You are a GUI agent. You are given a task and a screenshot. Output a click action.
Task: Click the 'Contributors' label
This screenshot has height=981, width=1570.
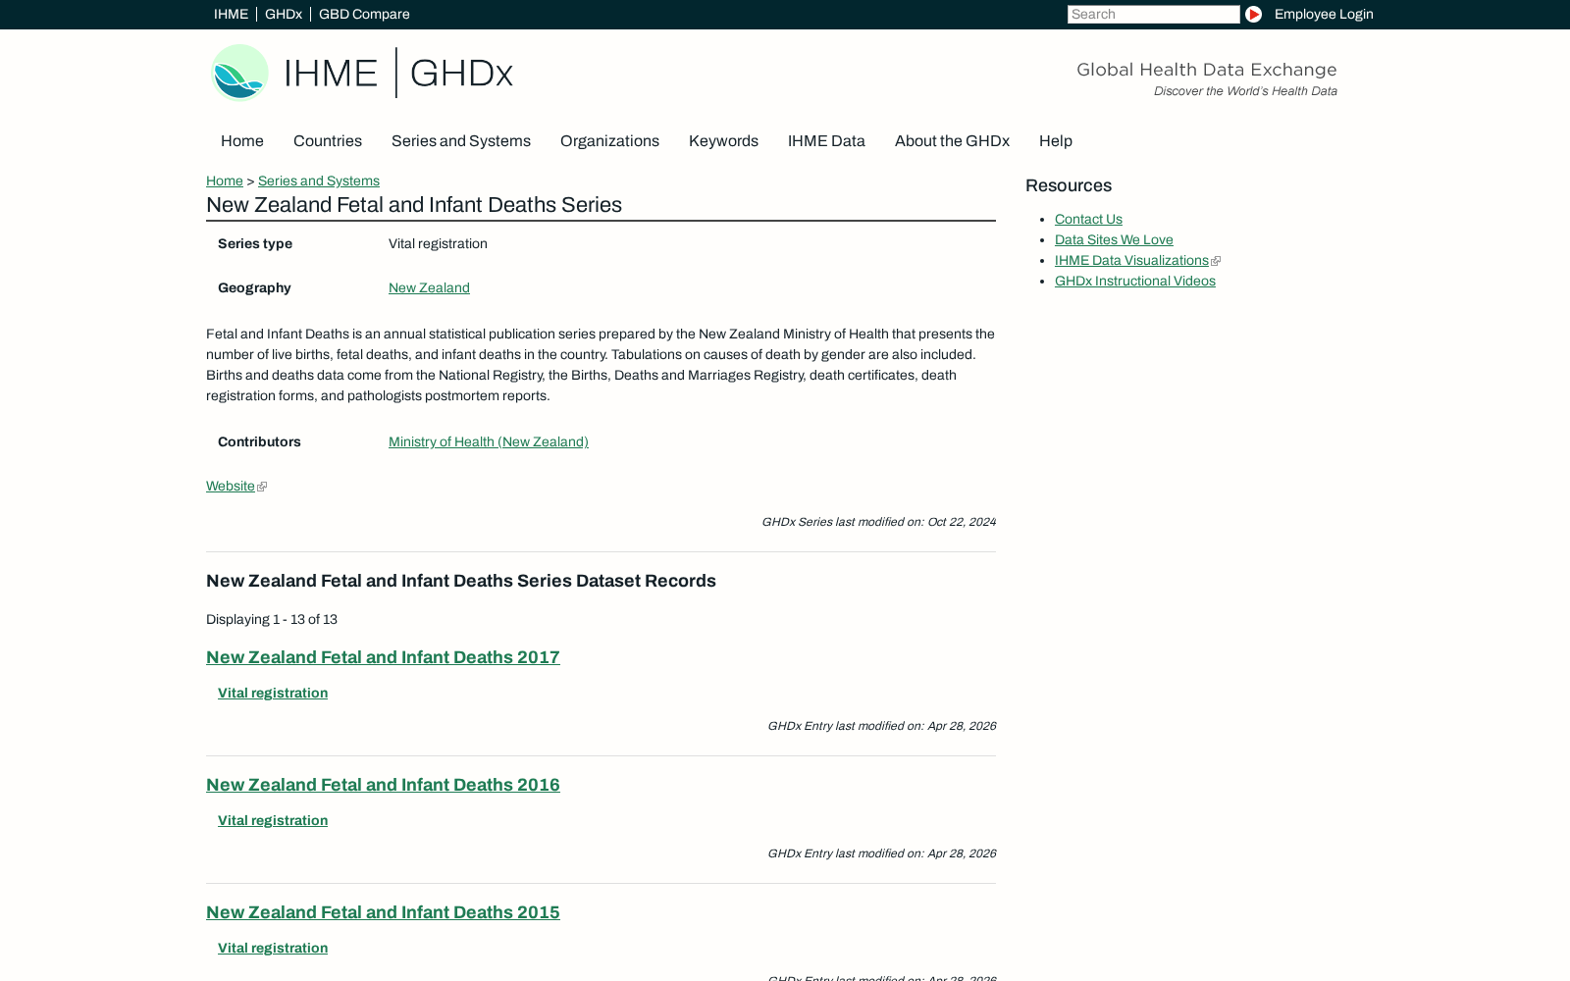pos(259,442)
